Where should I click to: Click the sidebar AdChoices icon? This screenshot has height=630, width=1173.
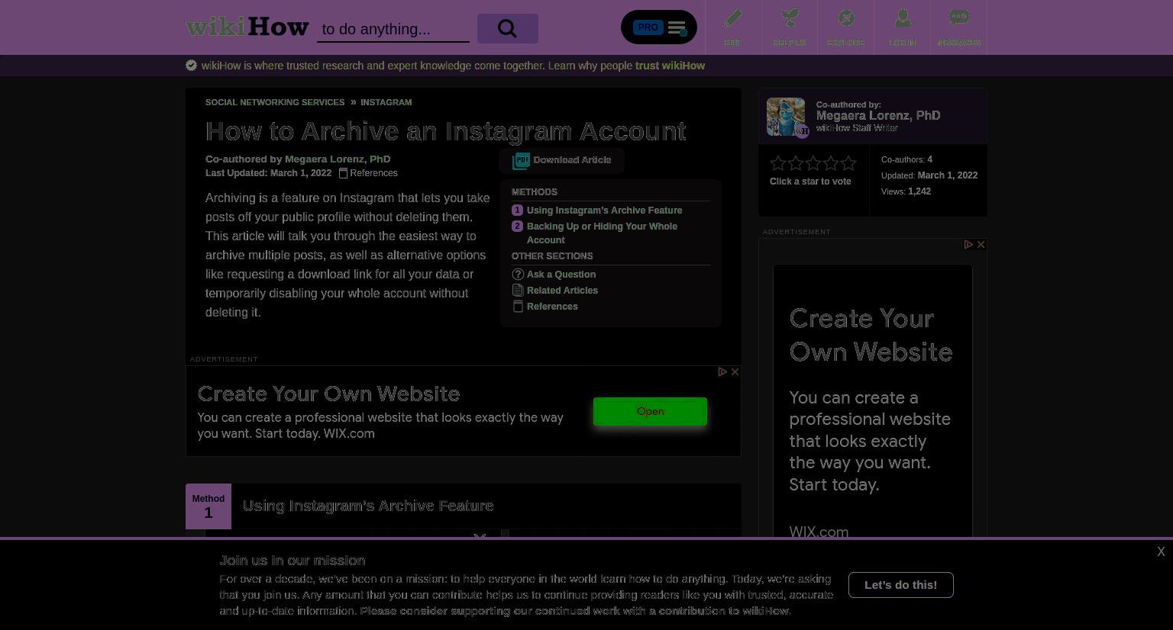coord(968,244)
